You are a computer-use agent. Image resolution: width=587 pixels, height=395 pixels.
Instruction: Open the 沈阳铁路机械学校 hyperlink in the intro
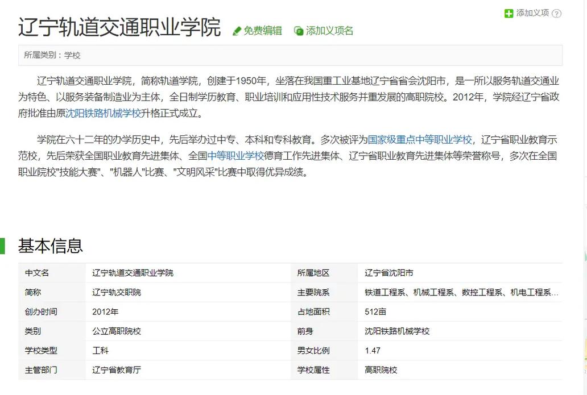click(104, 113)
